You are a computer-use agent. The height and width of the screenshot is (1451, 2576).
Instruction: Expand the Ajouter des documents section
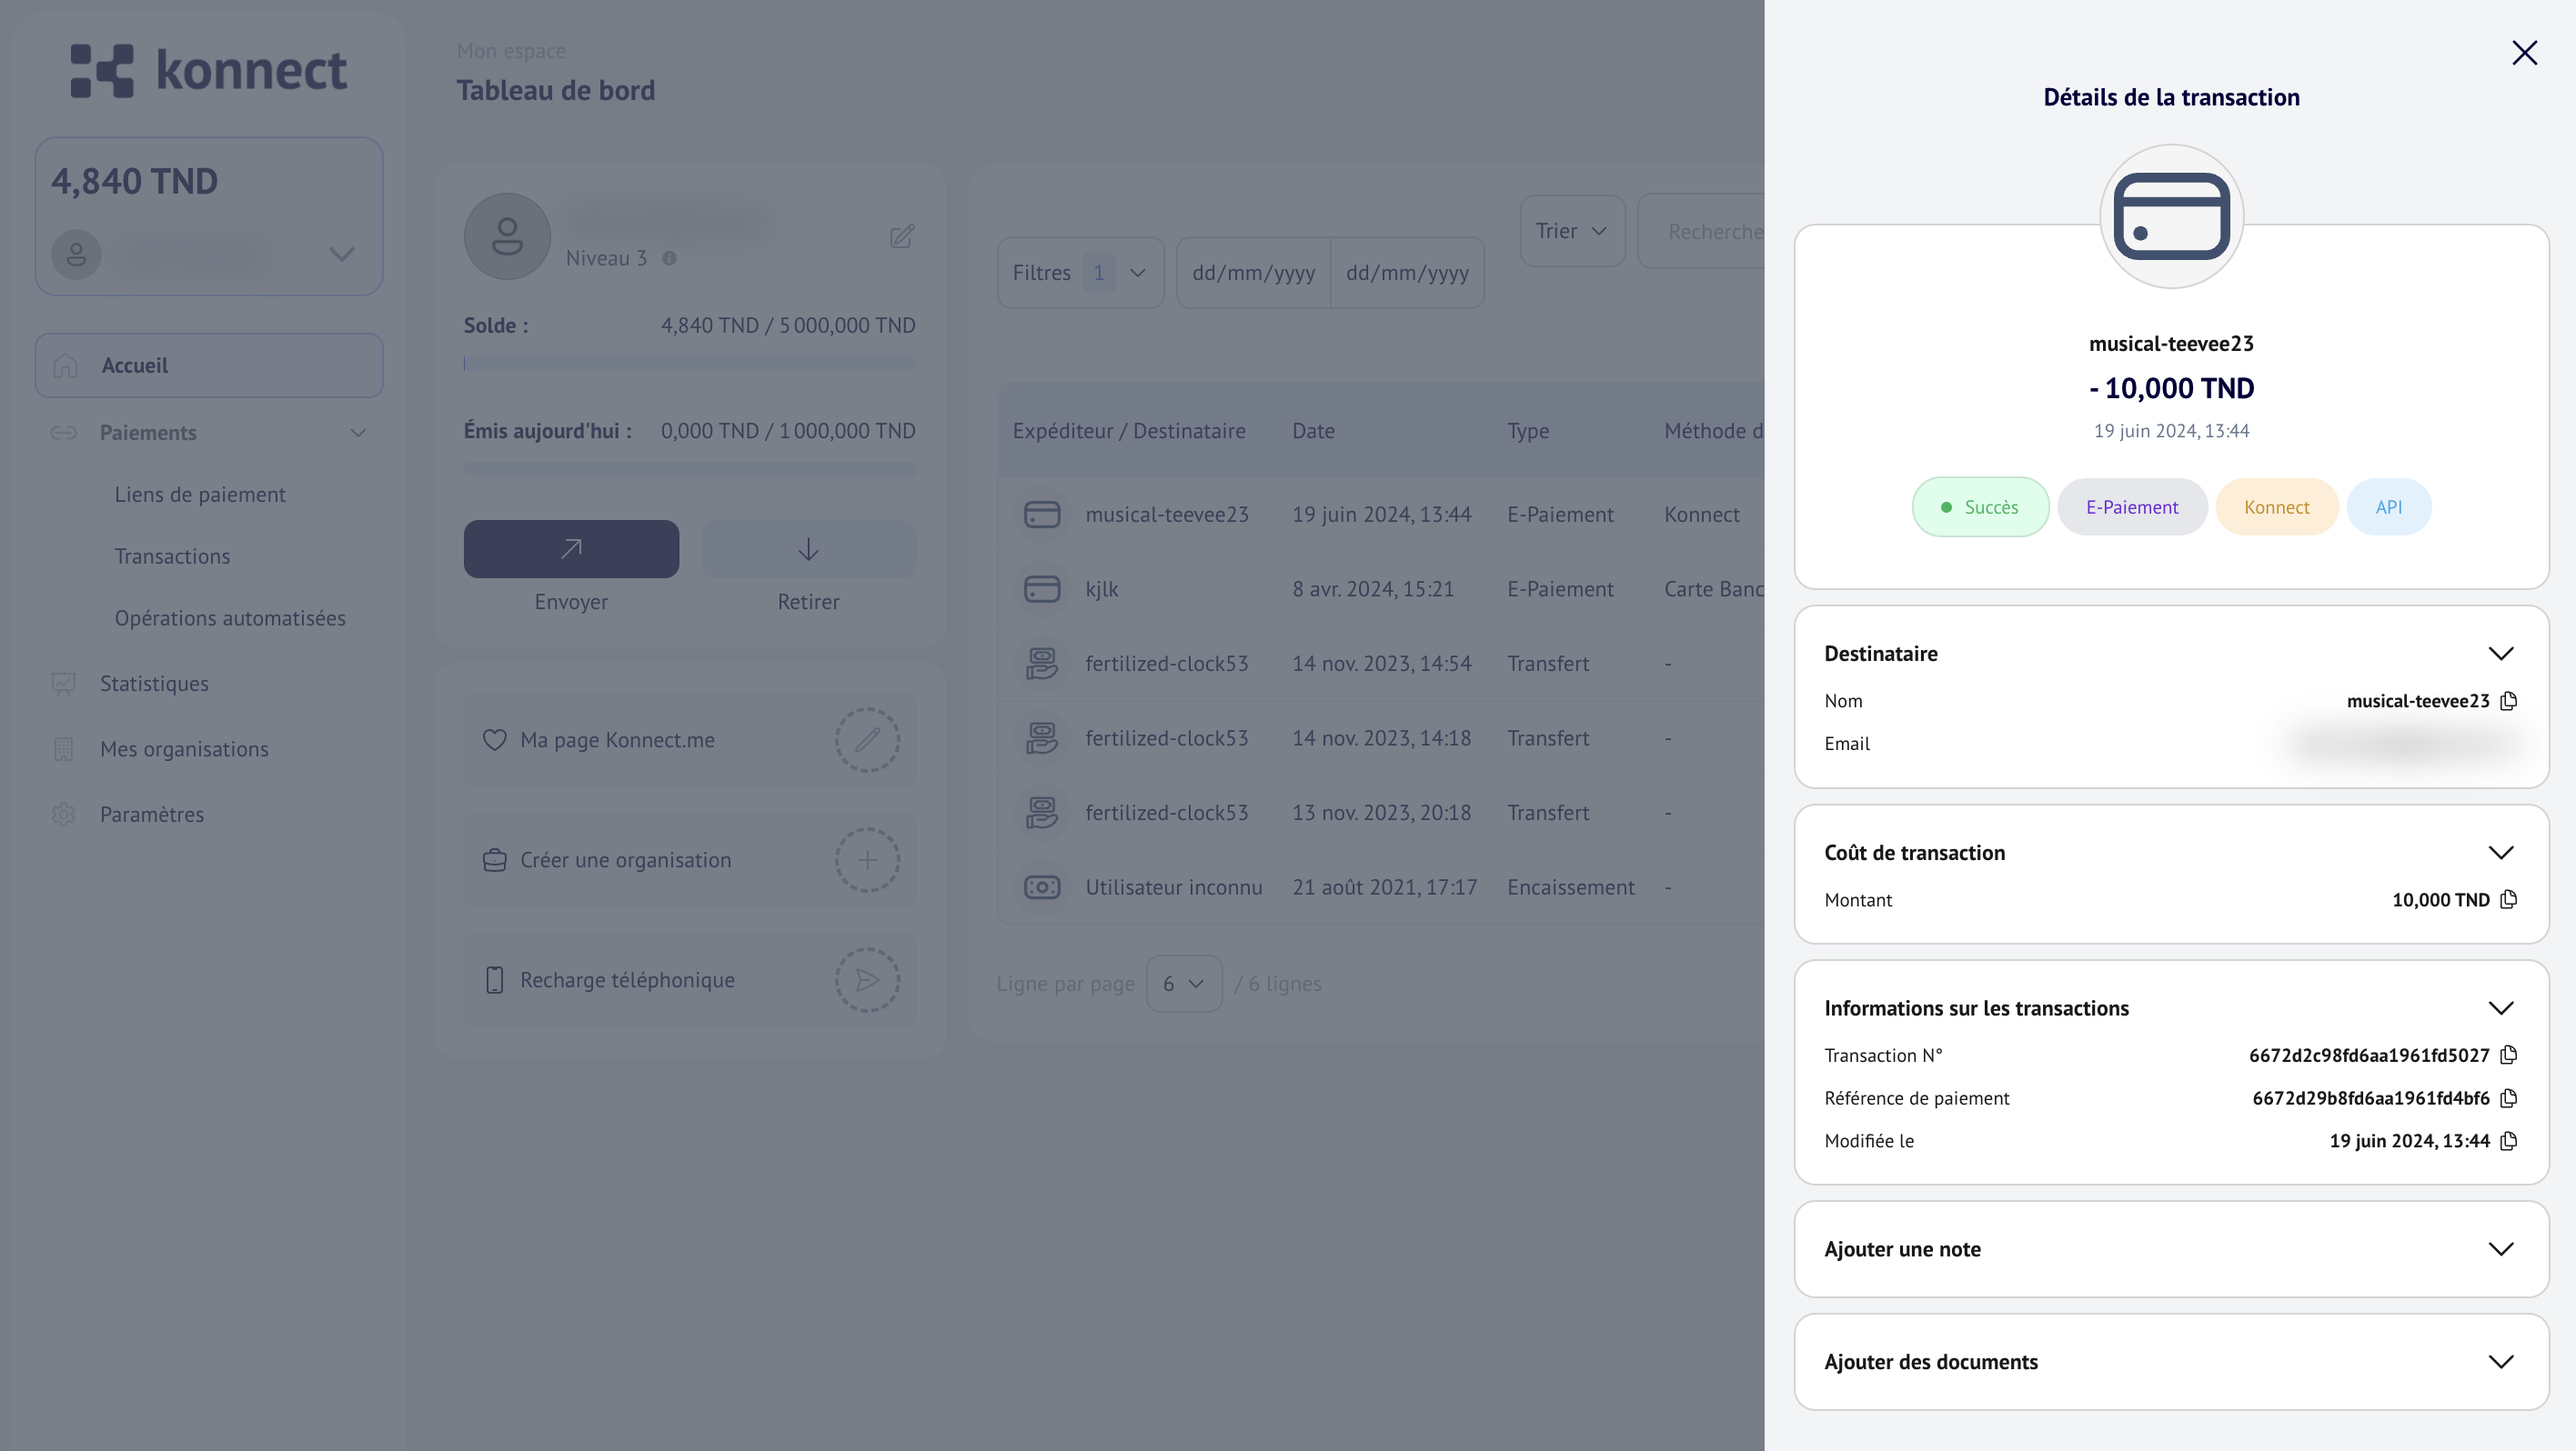pyautogui.click(x=2500, y=1362)
